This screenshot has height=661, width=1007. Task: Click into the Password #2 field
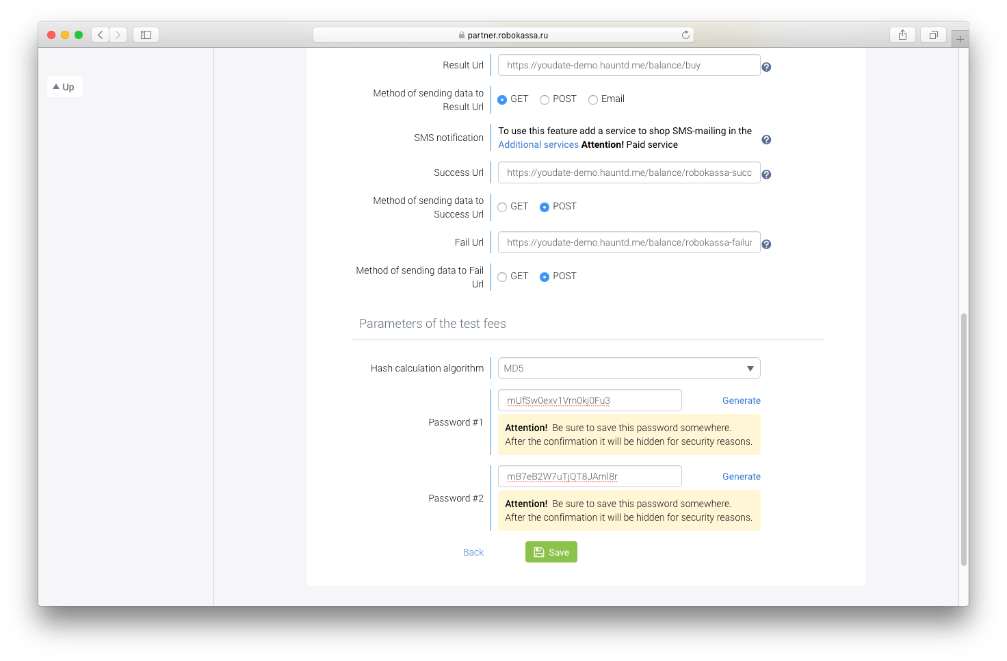tap(590, 476)
